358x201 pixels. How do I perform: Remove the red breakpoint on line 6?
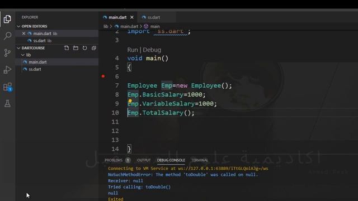point(103,76)
